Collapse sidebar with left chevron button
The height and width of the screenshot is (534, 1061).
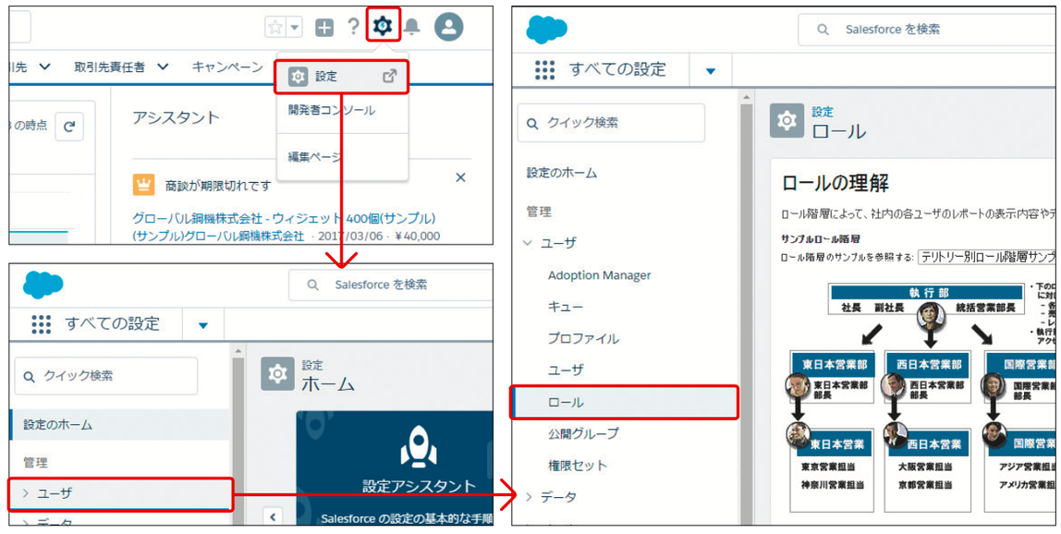pos(272,517)
